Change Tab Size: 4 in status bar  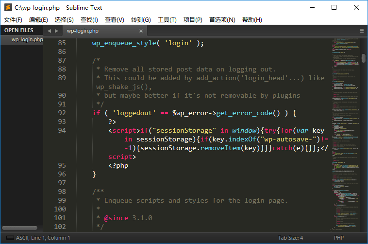(x=290, y=238)
